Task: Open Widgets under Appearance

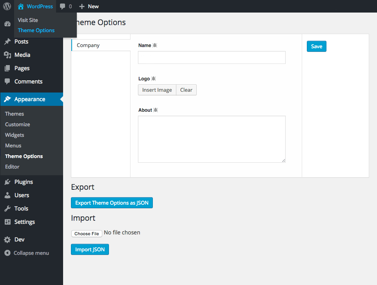Action: (14, 135)
